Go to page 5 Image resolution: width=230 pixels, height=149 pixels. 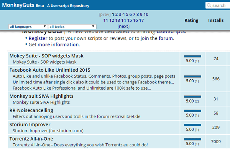[127, 14]
